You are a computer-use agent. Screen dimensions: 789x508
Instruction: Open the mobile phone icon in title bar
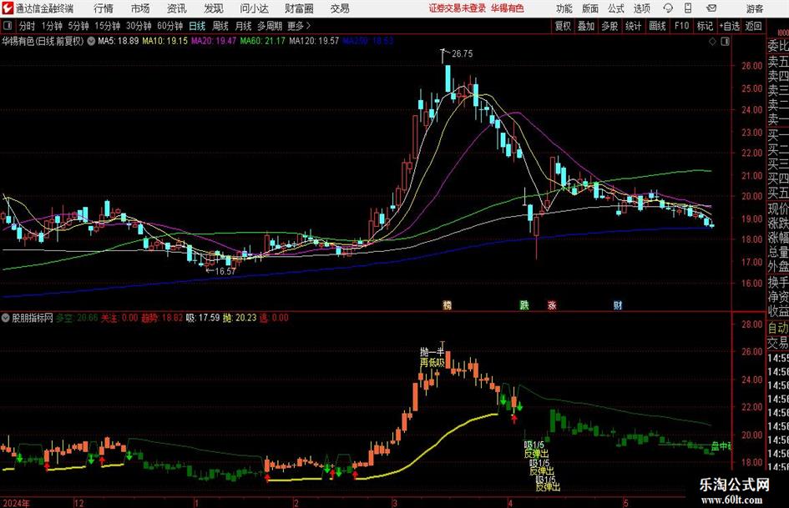coord(688,8)
